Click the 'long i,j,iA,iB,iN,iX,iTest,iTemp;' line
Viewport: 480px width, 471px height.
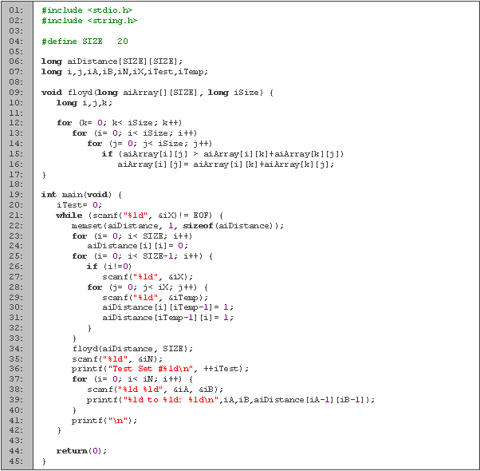click(124, 72)
